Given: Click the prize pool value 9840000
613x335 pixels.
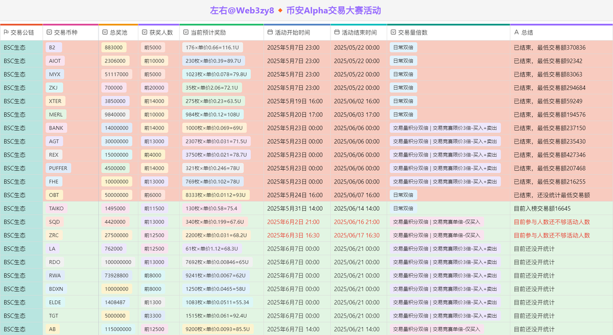Looking at the screenshot, I should tap(115, 114).
